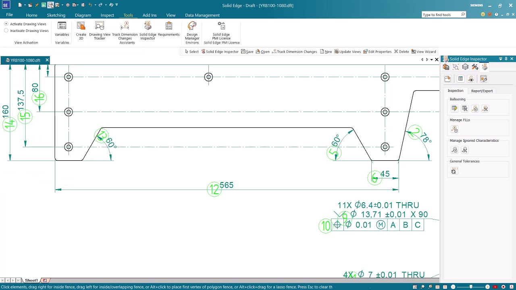Select the Sheet1 sheet tab
The image size is (516, 290).
click(31, 280)
